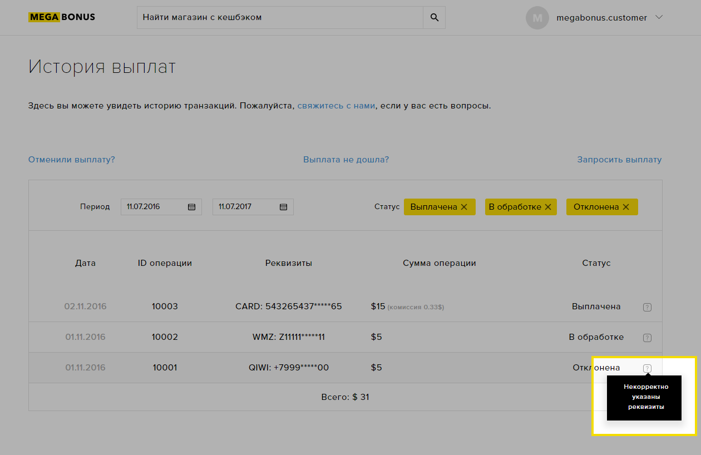The width and height of the screenshot is (701, 455).
Task: Remove the Выплачена status filter
Action: click(x=464, y=207)
